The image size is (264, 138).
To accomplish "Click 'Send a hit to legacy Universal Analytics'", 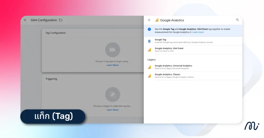I will 172,68.
